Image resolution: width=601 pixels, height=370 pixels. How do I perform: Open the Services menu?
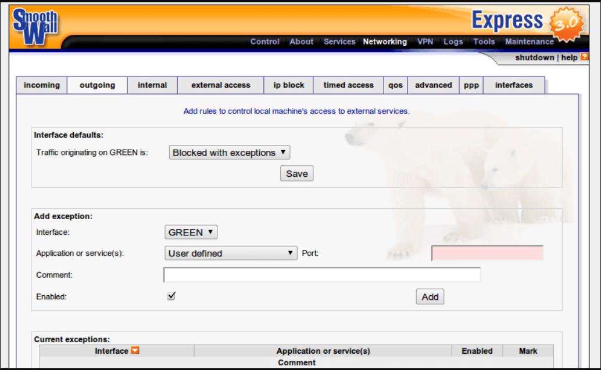click(x=339, y=42)
